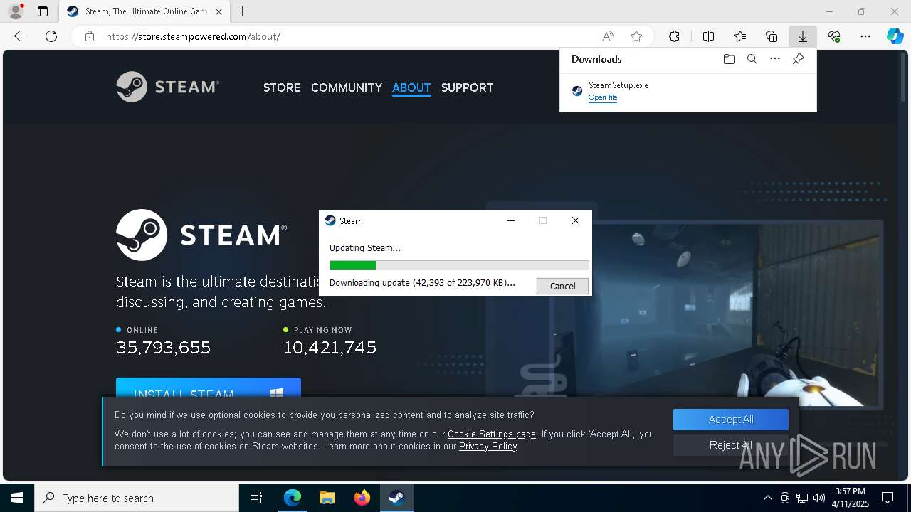This screenshot has width=911, height=512.
Task: Accept all cookies
Action: point(731,420)
